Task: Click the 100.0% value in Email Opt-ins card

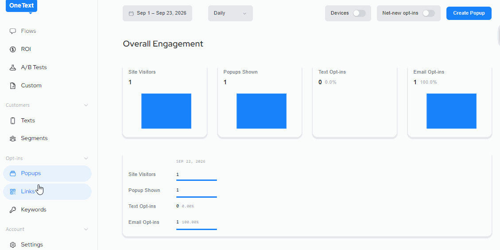Action: tap(428, 82)
